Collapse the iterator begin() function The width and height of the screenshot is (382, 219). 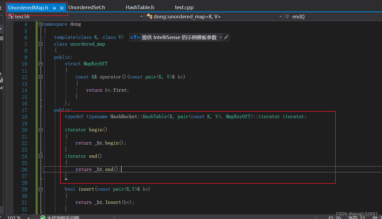(x=41, y=130)
